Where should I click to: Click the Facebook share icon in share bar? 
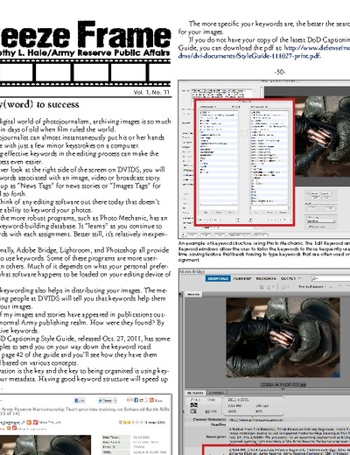[136, 400]
